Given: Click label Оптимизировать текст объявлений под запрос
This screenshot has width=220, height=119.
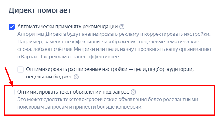Looking at the screenshot, I should (73, 92).
